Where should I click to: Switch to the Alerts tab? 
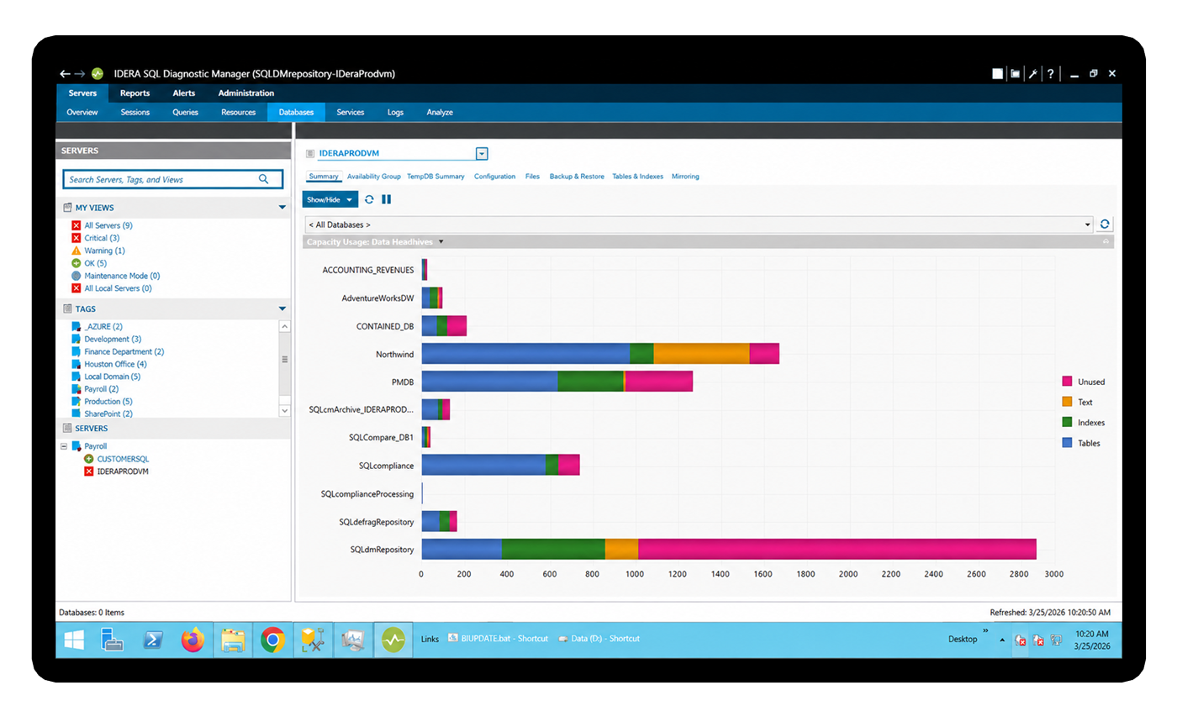pyautogui.click(x=184, y=93)
